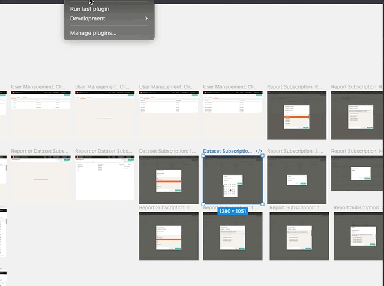Select the Report Subscription: N frame thumbnail

pyautogui.click(x=357, y=173)
